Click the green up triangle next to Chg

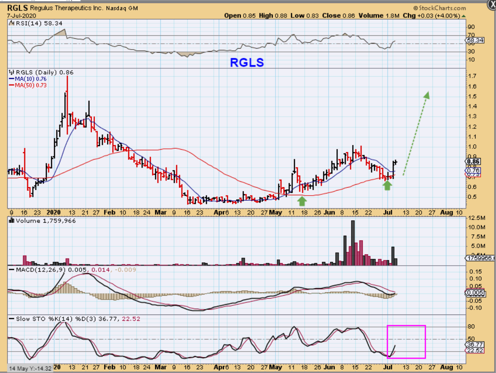coord(463,16)
